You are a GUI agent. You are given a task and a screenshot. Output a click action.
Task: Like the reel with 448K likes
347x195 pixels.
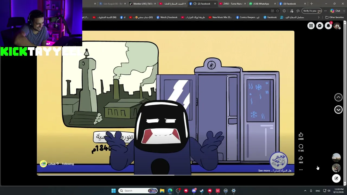(x=301, y=135)
